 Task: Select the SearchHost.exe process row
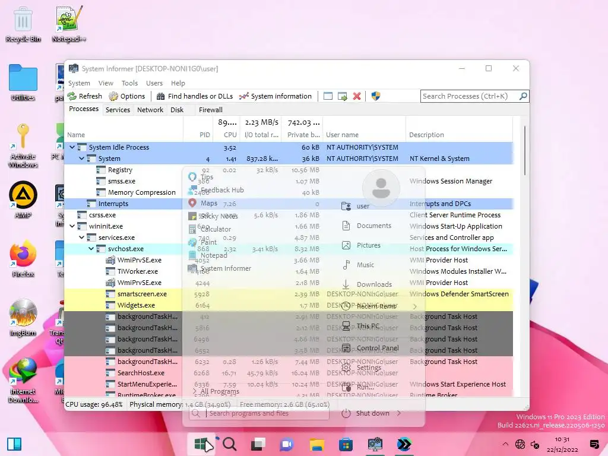pos(289,373)
